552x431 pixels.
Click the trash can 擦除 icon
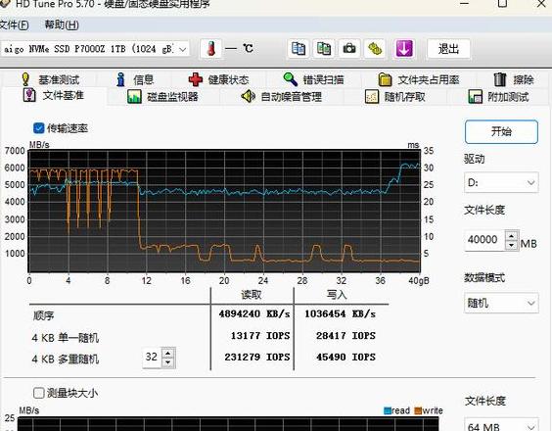(x=499, y=79)
